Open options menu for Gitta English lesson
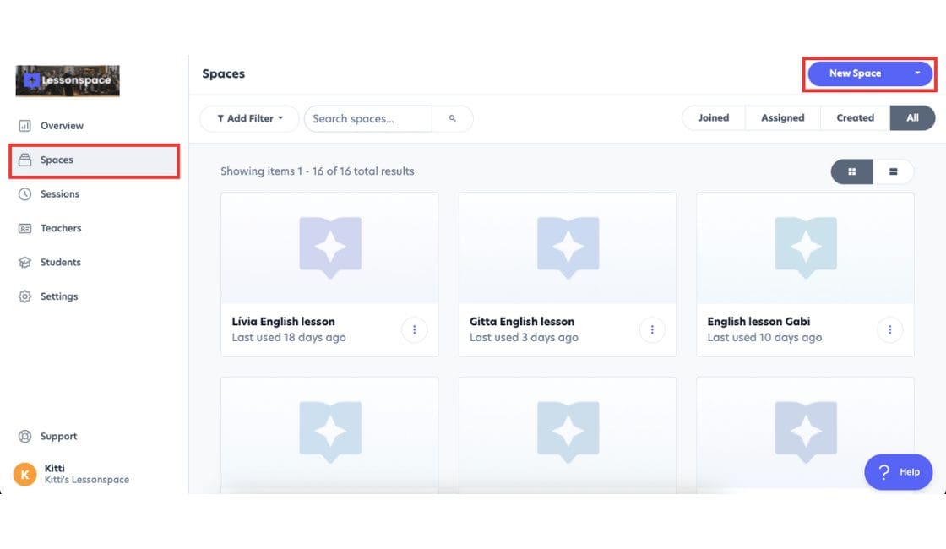Screen dimensions: 946x549 [x=651, y=329]
